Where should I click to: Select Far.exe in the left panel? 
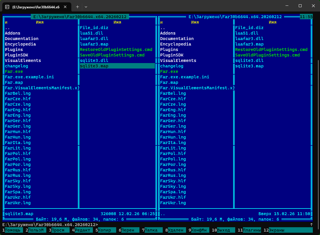click(x=14, y=71)
